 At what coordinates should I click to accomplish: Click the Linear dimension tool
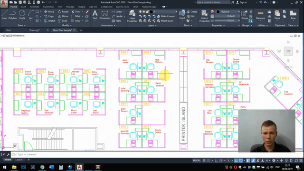tap(117, 11)
